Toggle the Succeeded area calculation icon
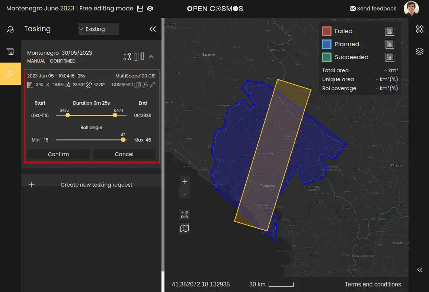Screen dimensions: 429x292 click(x=390, y=57)
